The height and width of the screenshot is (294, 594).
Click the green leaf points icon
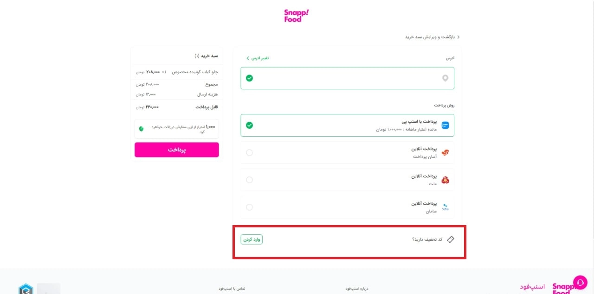pyautogui.click(x=141, y=128)
